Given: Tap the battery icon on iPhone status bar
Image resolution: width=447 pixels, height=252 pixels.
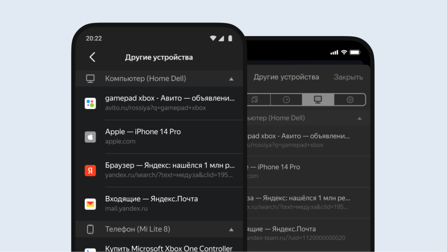Looking at the screenshot, I should 355,52.
